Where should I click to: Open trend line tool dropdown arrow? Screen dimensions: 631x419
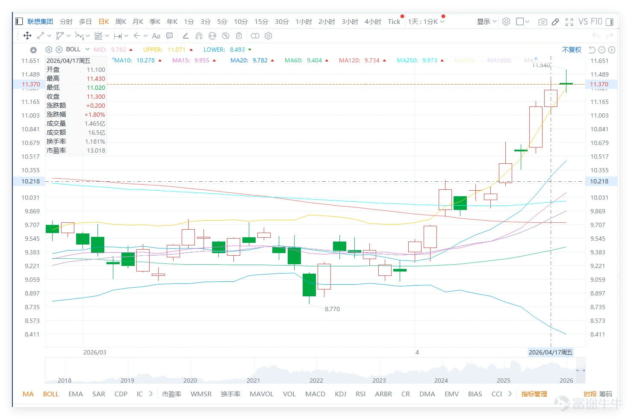(x=49, y=36)
